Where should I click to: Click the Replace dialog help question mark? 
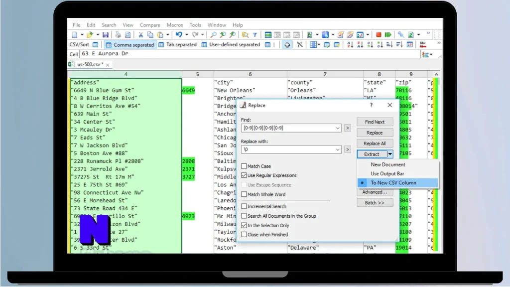point(371,105)
